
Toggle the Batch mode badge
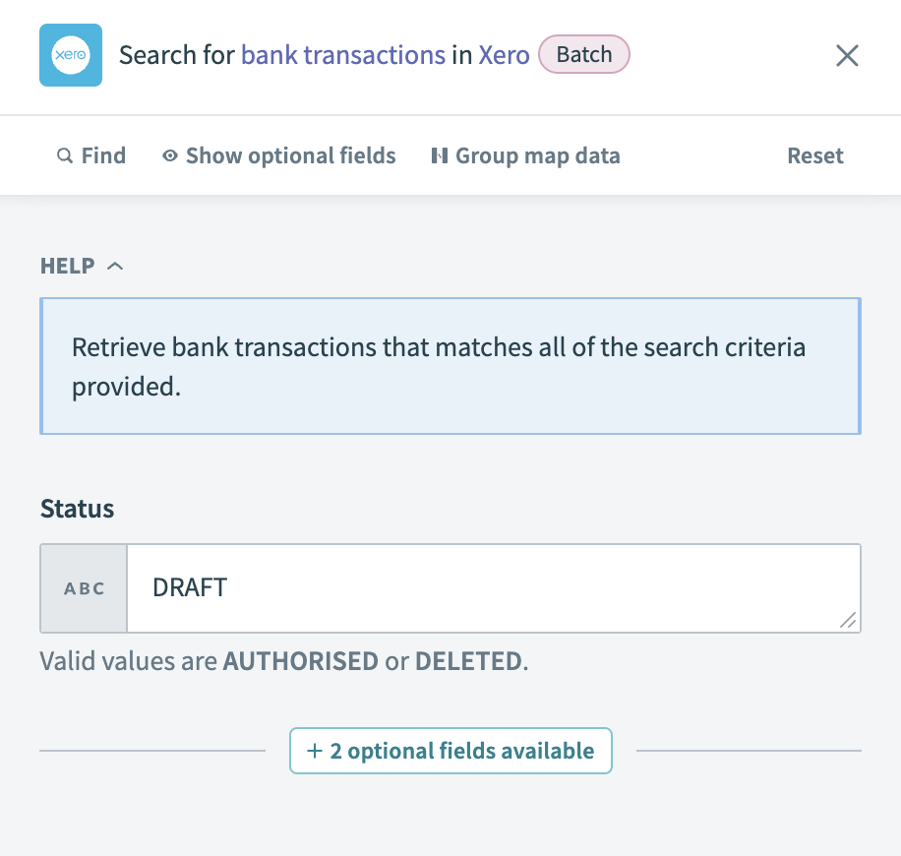tap(584, 54)
